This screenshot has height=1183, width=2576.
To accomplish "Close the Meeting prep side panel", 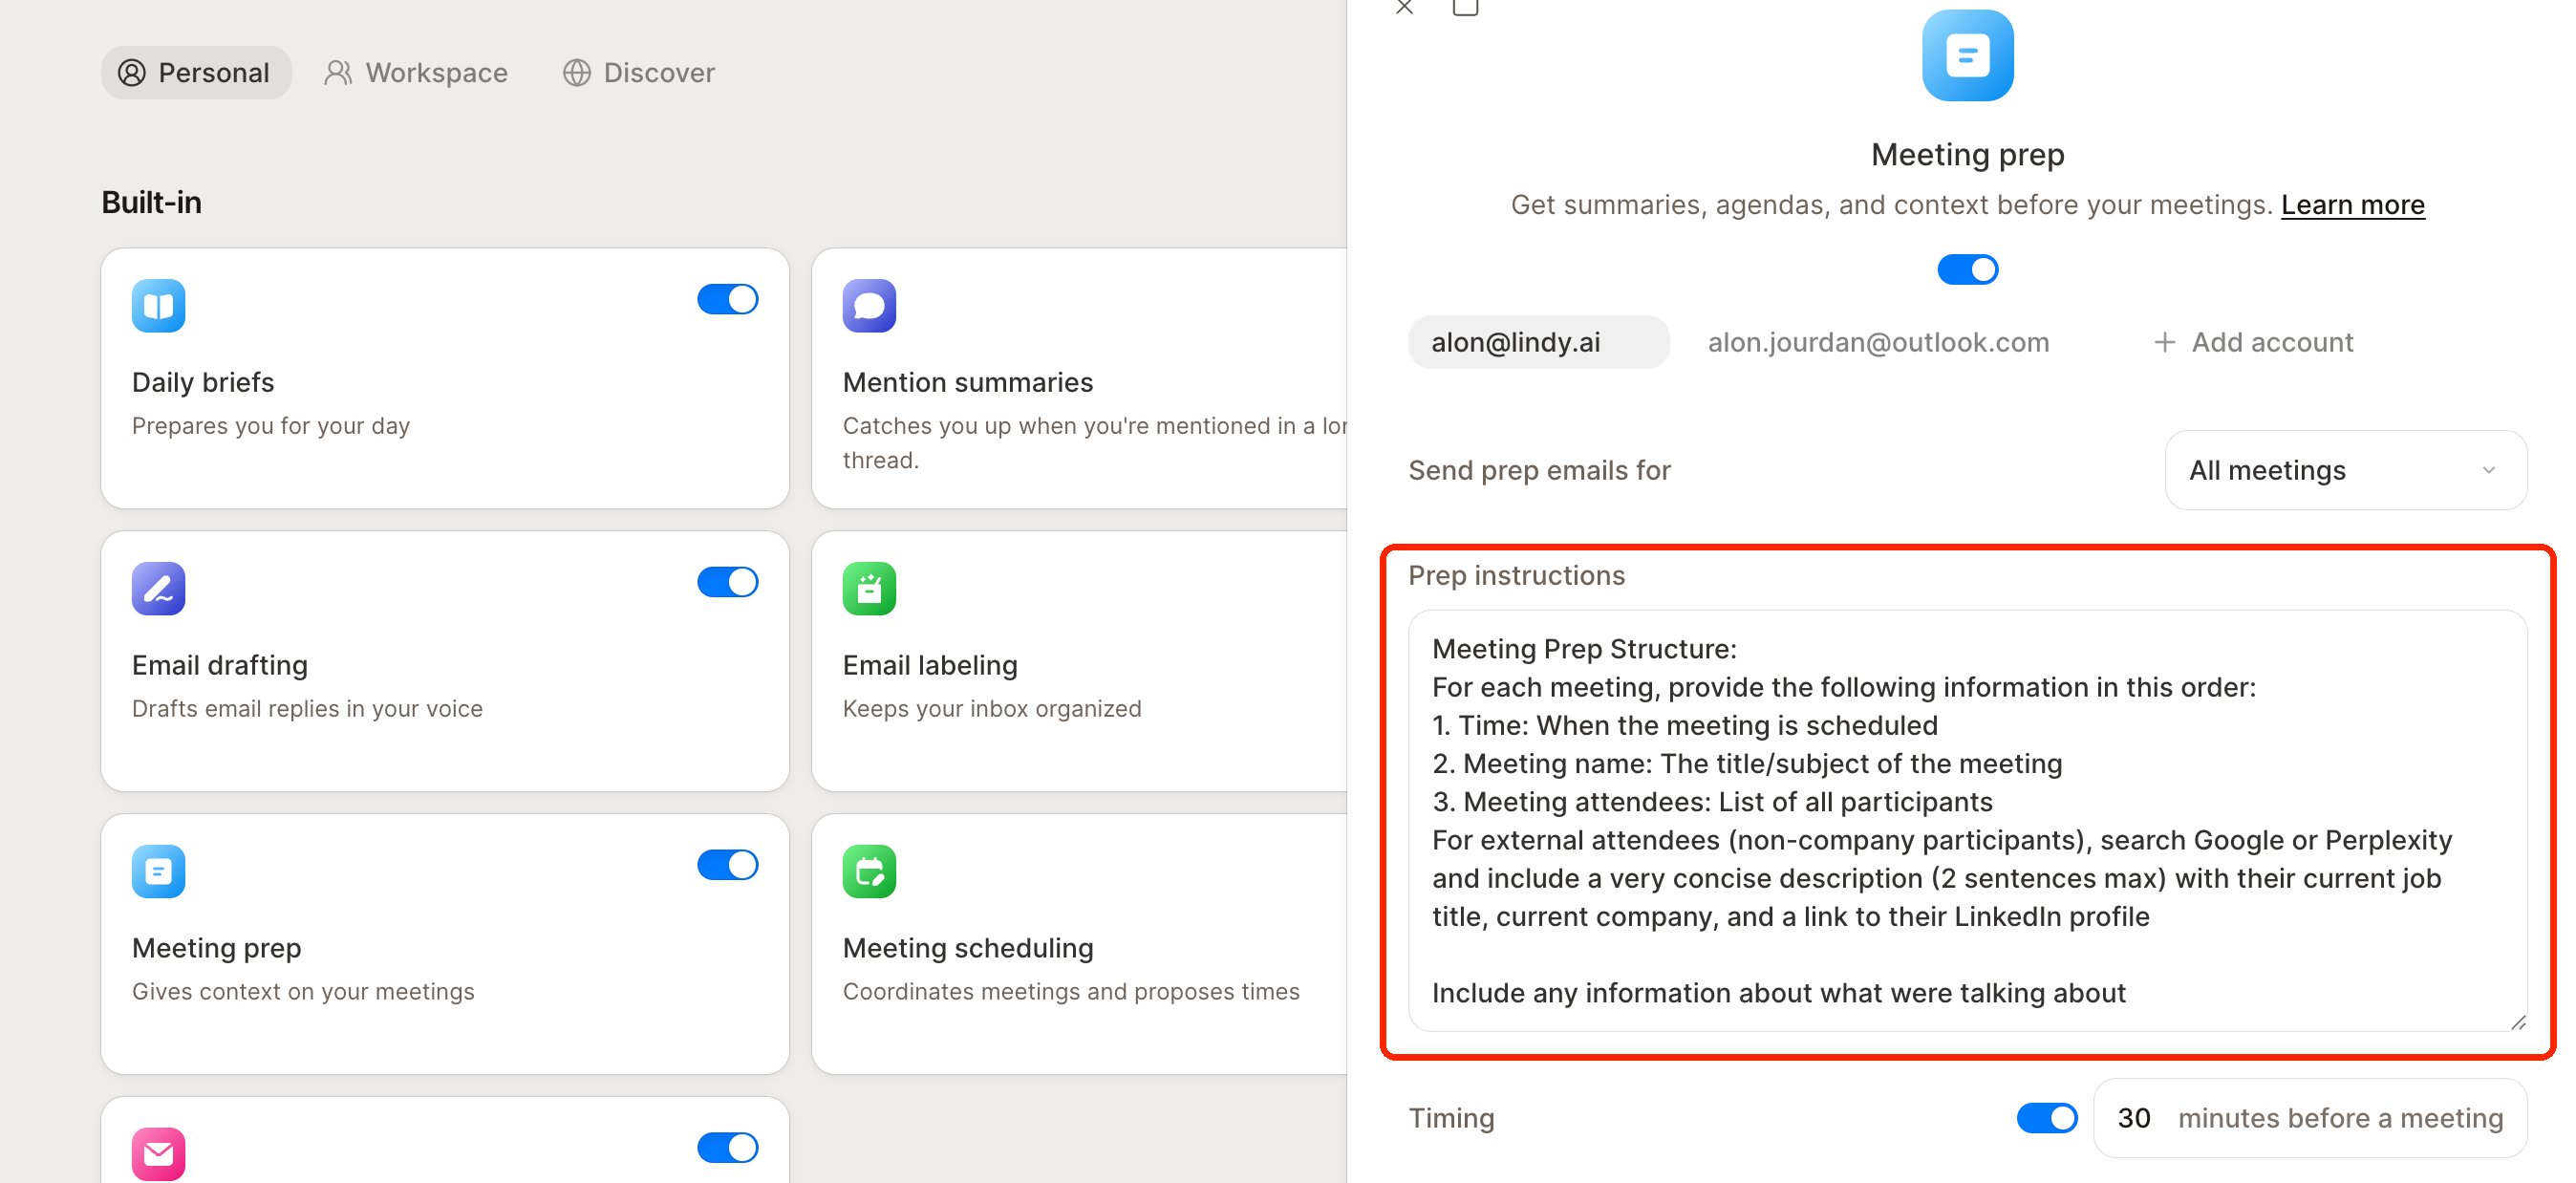I will 1404,7.
